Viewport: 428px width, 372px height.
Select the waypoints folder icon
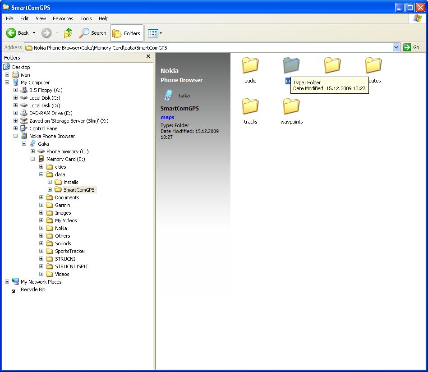(x=291, y=106)
